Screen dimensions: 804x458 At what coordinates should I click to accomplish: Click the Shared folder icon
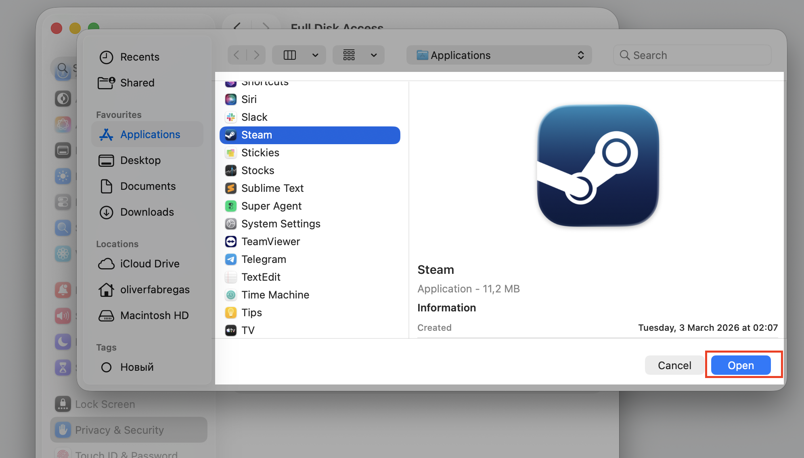tap(106, 83)
